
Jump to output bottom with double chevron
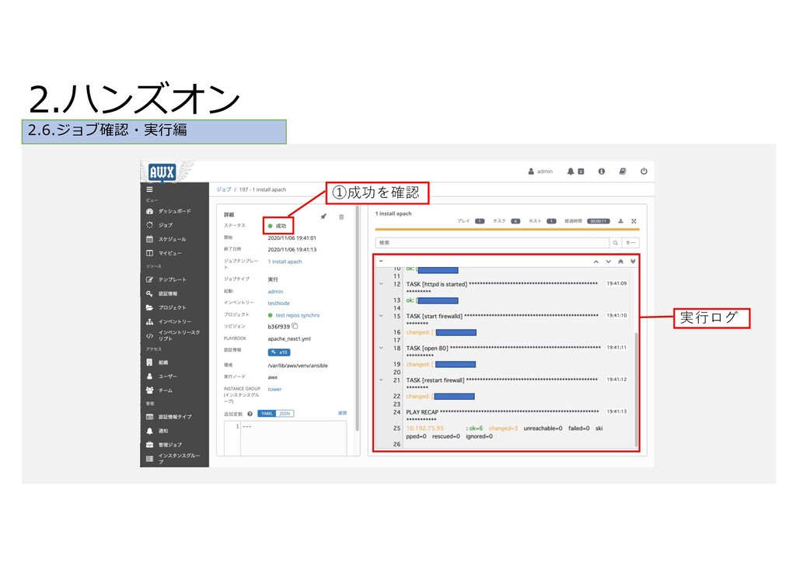pos(633,262)
